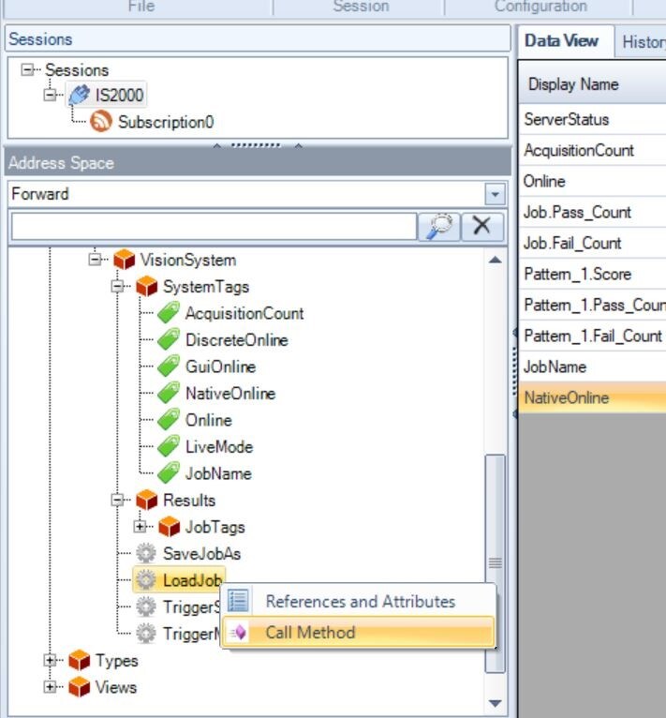Click the tree scrollbar down arrow
The image size is (666, 718).
pyautogui.click(x=496, y=703)
